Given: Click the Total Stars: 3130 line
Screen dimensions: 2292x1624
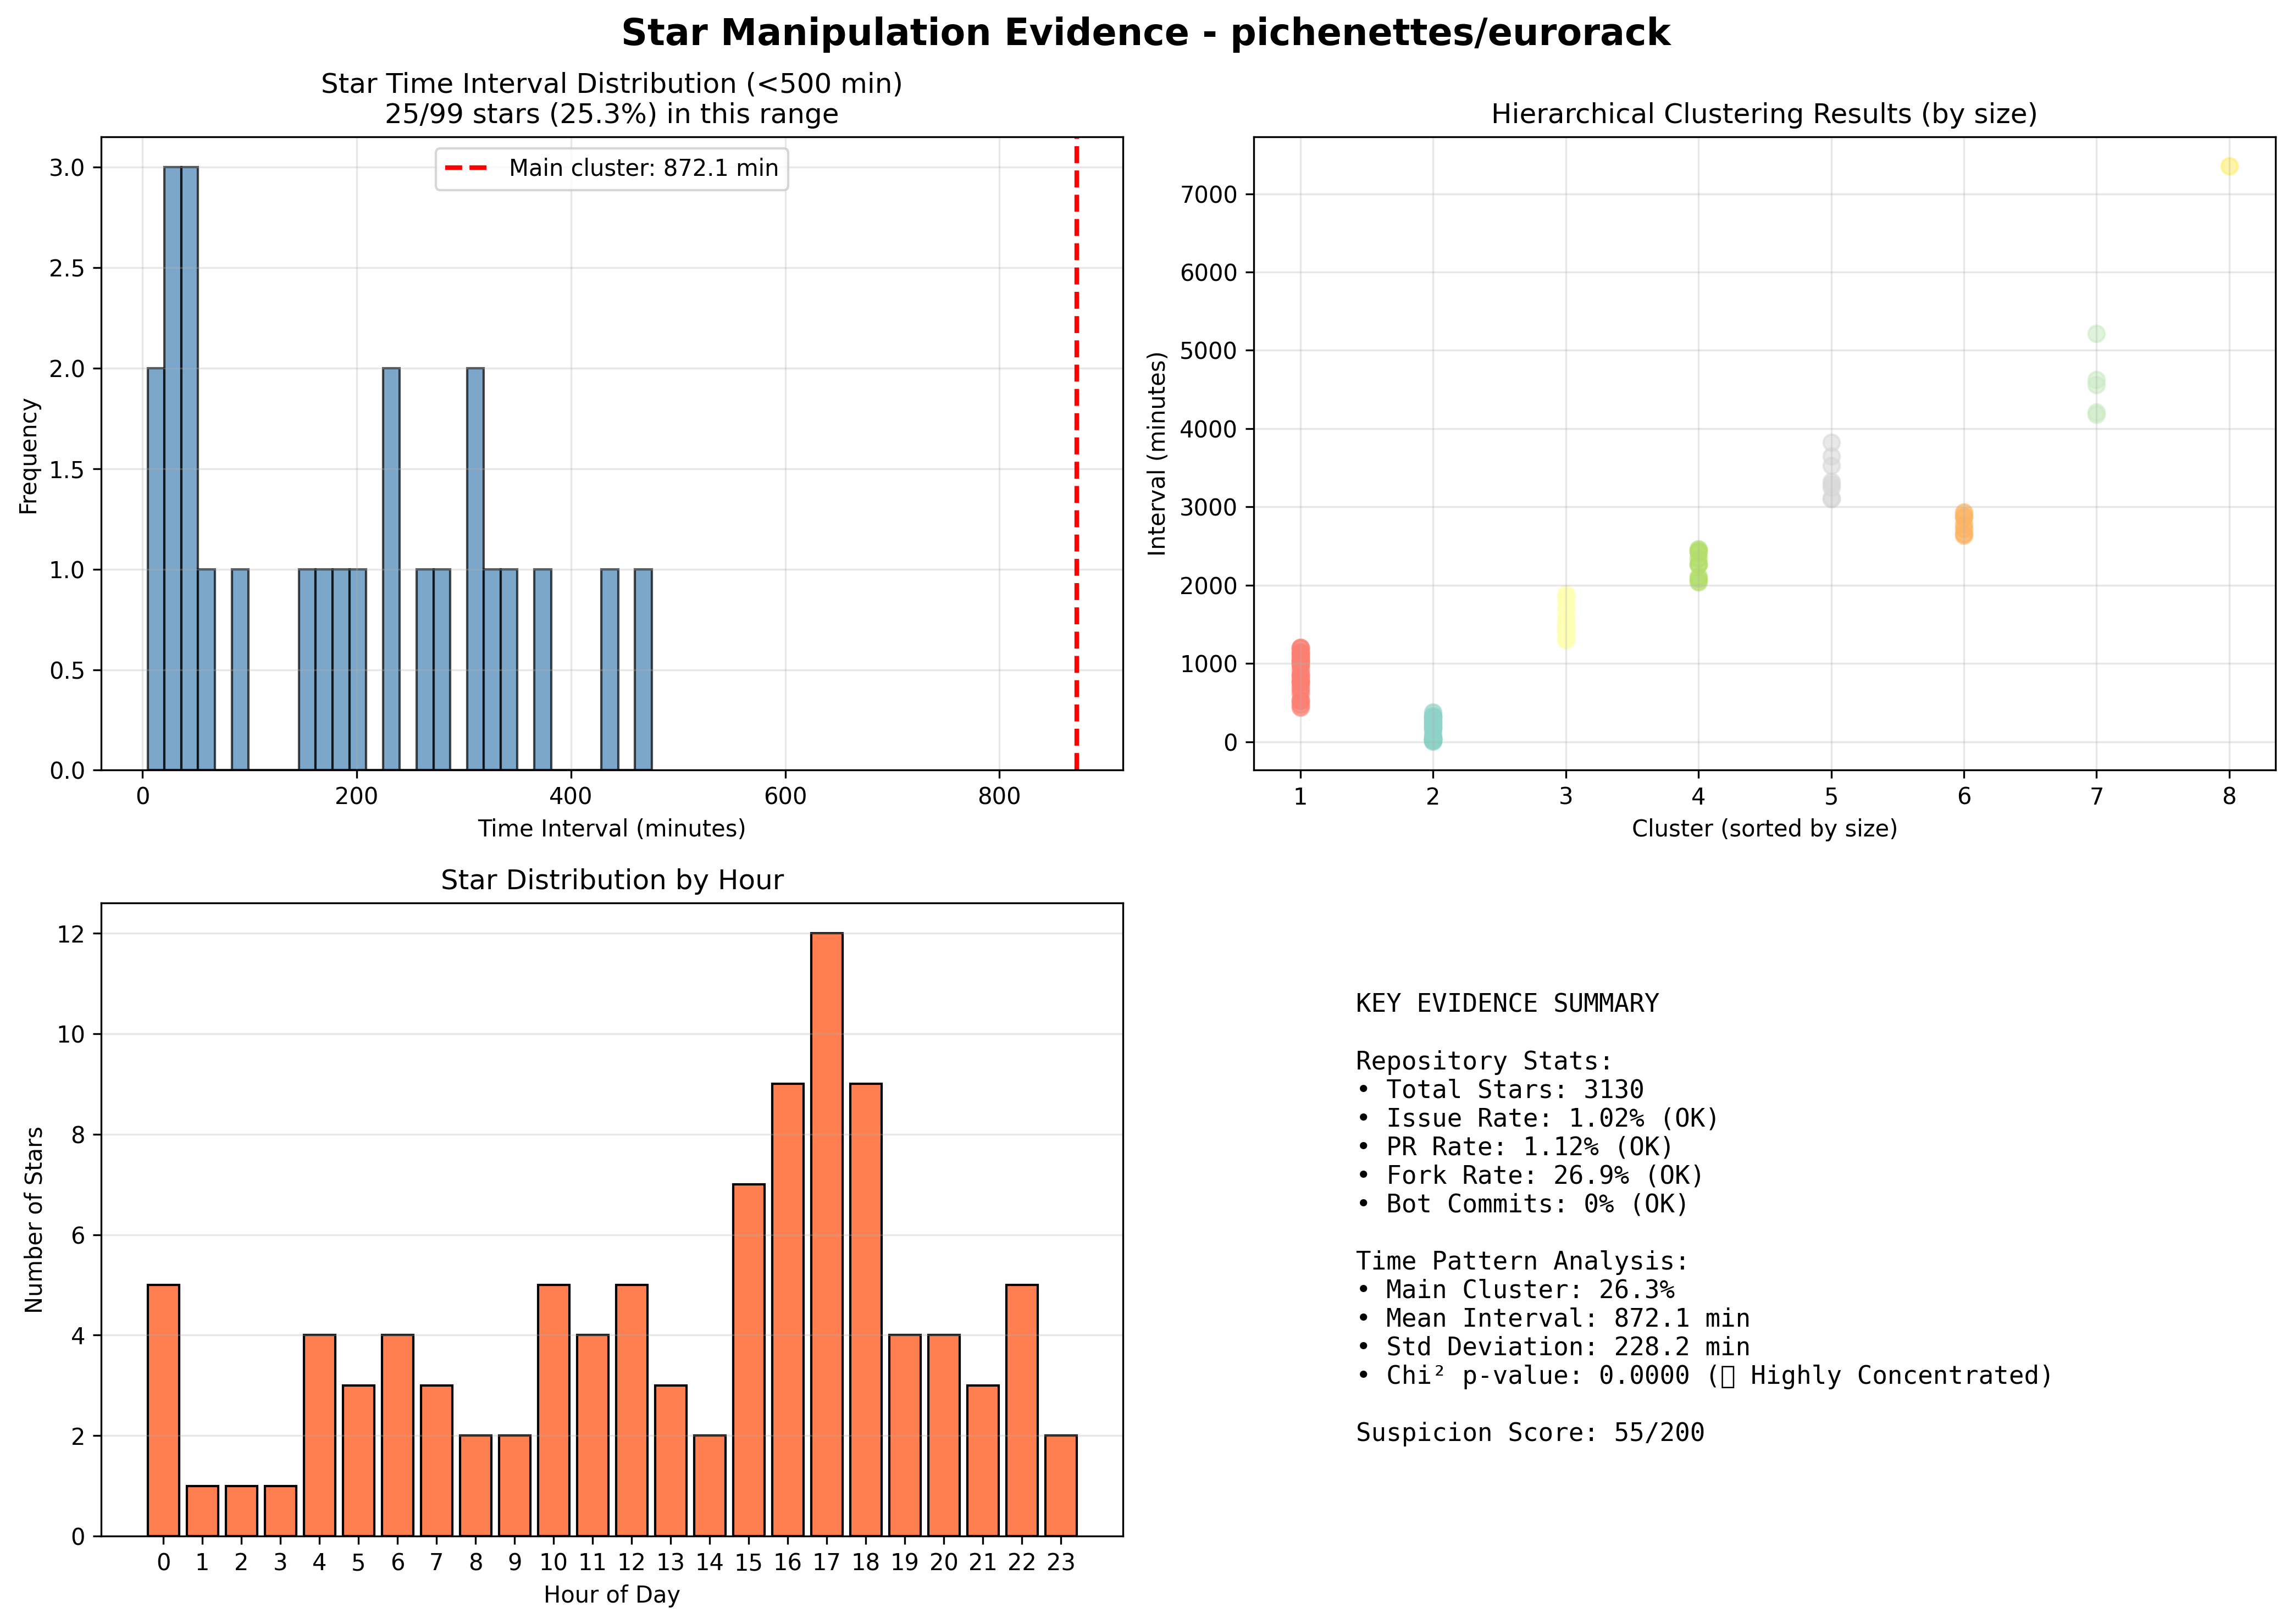Looking at the screenshot, I should [1499, 1089].
